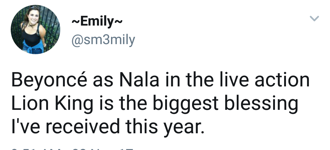Click the word "blessing" in the tweet

pyautogui.click(x=261, y=103)
